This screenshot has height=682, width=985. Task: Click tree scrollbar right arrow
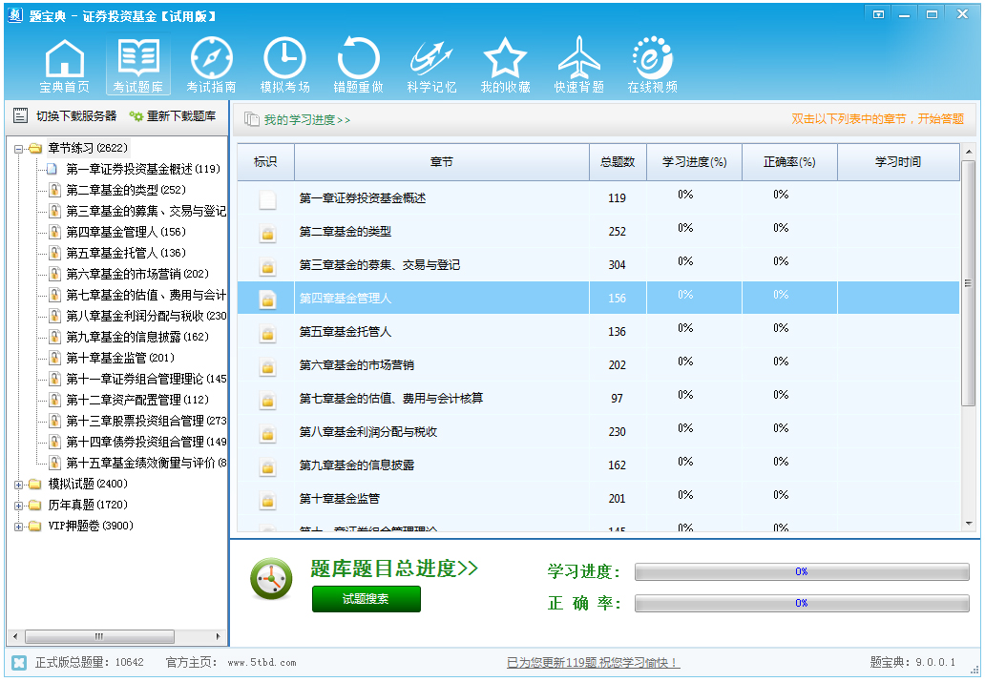pyautogui.click(x=218, y=636)
